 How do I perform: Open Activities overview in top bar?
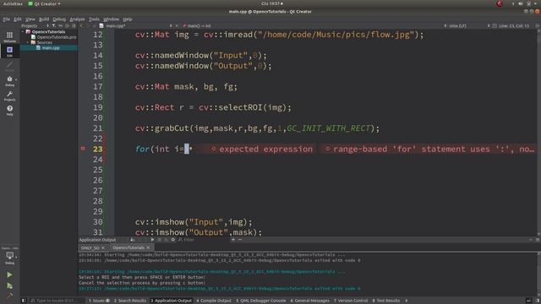tap(13, 3)
